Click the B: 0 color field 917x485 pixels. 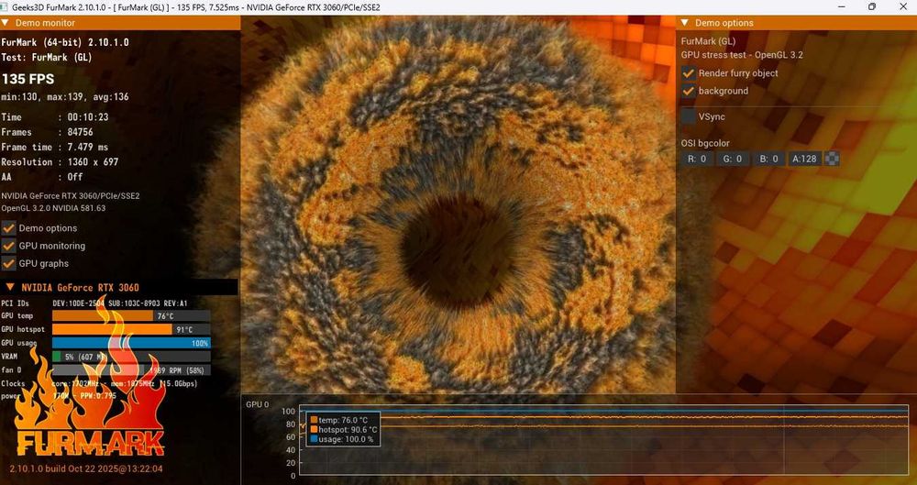point(768,159)
